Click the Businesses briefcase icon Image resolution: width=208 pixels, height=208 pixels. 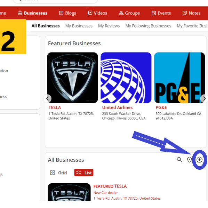pos(20,13)
